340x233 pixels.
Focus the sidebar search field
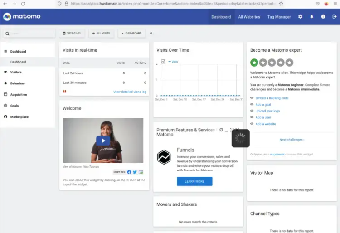(29, 34)
